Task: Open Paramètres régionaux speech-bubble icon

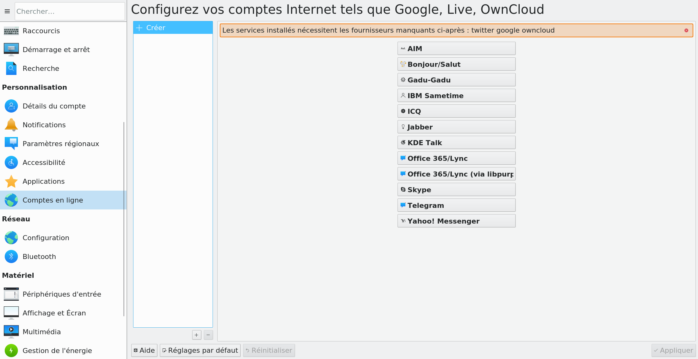Action: pyautogui.click(x=11, y=144)
